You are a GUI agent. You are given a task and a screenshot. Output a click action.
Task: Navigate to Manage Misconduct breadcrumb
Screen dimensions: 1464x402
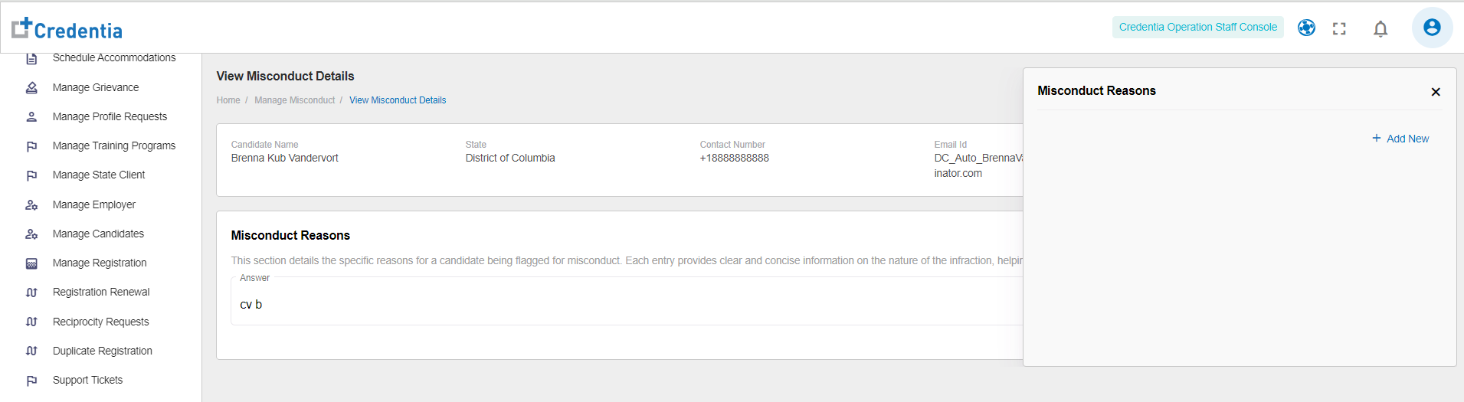point(294,100)
